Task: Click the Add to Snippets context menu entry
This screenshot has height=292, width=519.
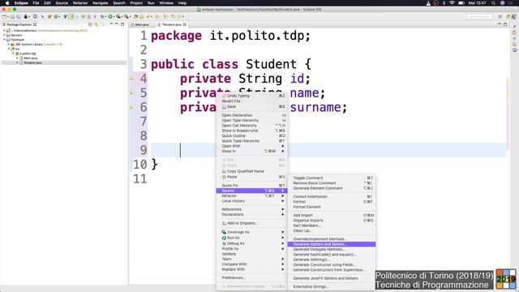Action: [x=253, y=223]
